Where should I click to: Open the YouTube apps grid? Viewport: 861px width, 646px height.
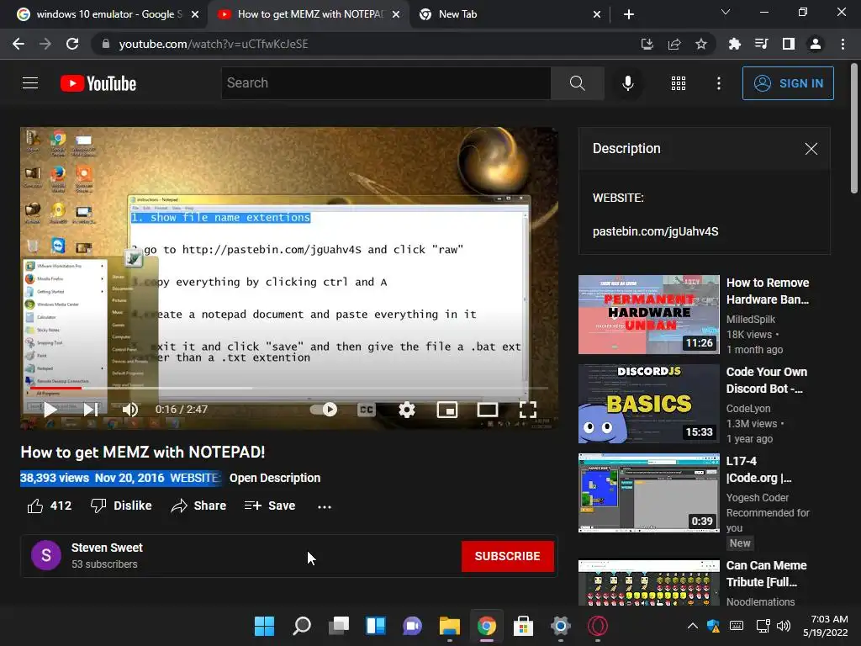pos(679,83)
